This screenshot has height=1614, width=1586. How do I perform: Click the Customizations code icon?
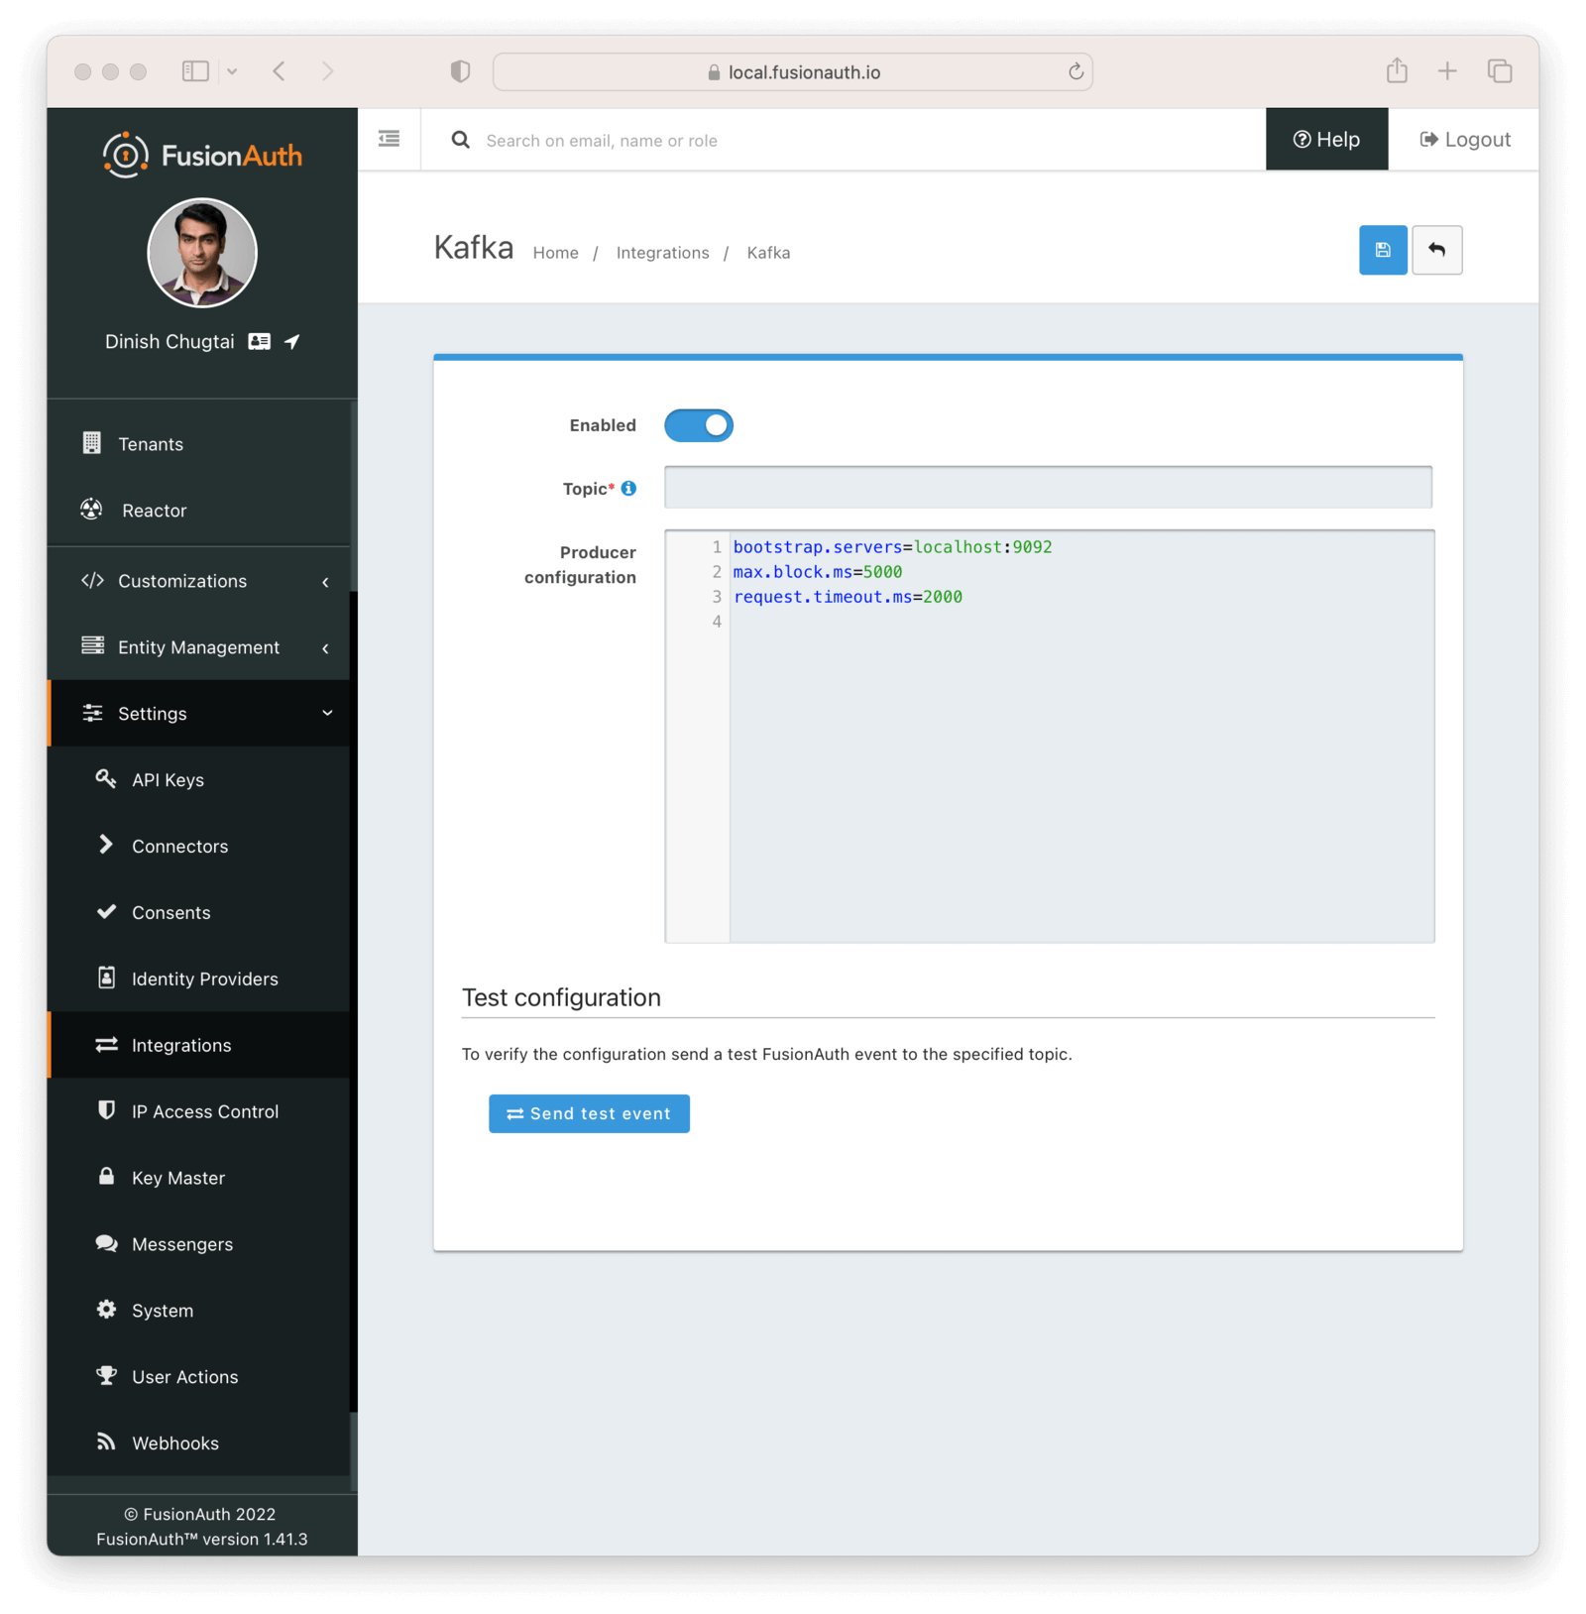[92, 580]
